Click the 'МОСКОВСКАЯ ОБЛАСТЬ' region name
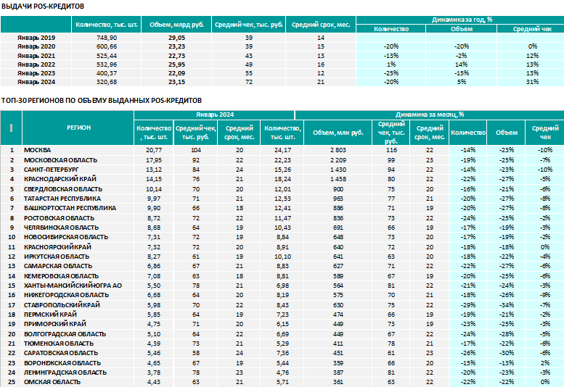 60,160
